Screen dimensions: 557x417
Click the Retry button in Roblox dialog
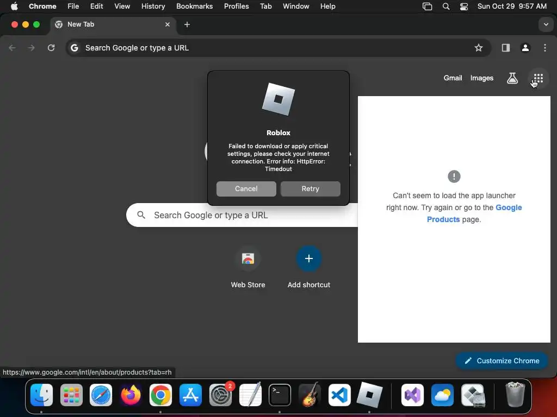pyautogui.click(x=310, y=188)
